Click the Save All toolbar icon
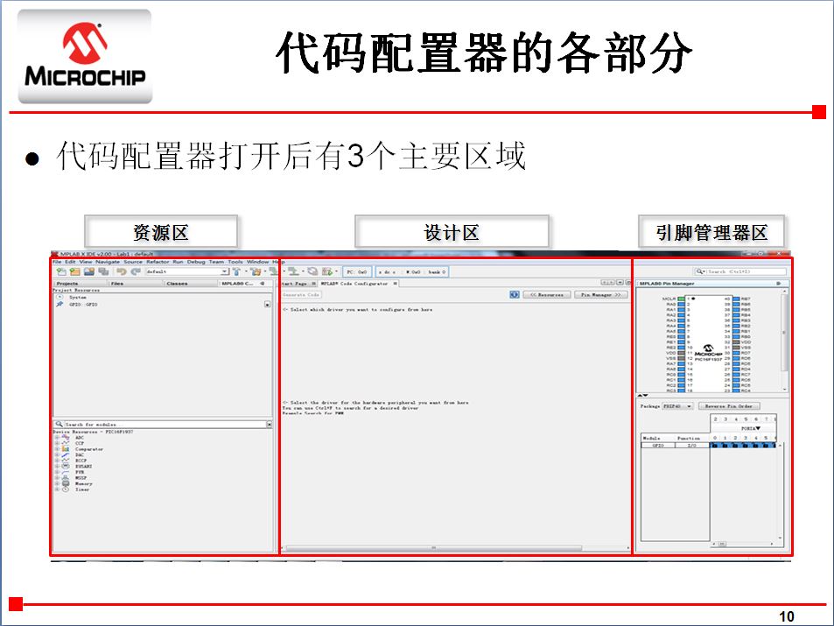Viewport: 834px width, 626px height. (104, 271)
